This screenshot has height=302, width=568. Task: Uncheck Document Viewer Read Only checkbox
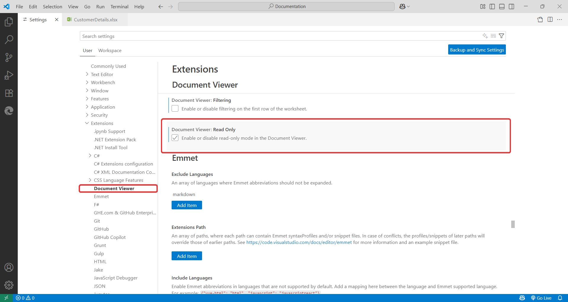[x=175, y=138]
